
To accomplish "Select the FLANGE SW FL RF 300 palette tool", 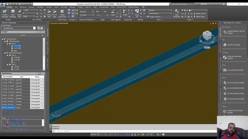I will click(x=233, y=112).
